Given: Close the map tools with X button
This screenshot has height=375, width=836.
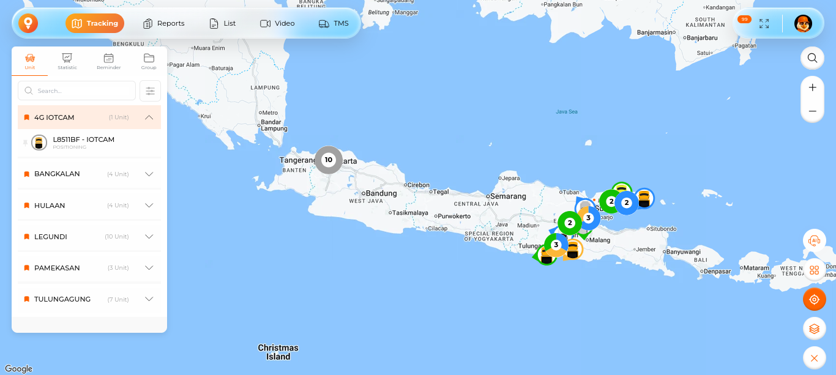Looking at the screenshot, I should (814, 358).
